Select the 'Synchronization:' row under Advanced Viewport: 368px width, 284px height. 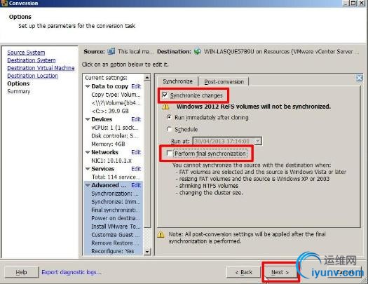(x=115, y=194)
